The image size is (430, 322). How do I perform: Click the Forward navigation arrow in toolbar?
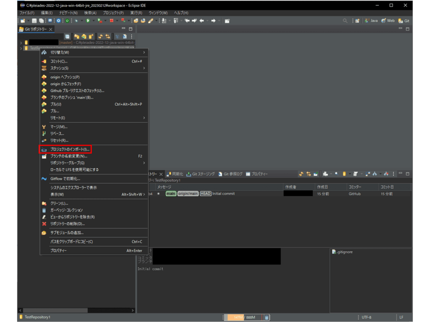213,21
